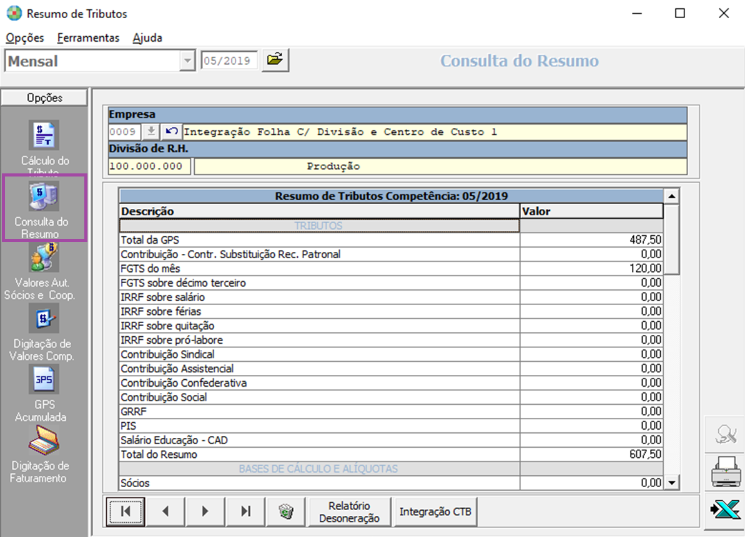Screen dimensions: 745x537
Task: Click the table scrollbar down arrow
Action: 672,483
